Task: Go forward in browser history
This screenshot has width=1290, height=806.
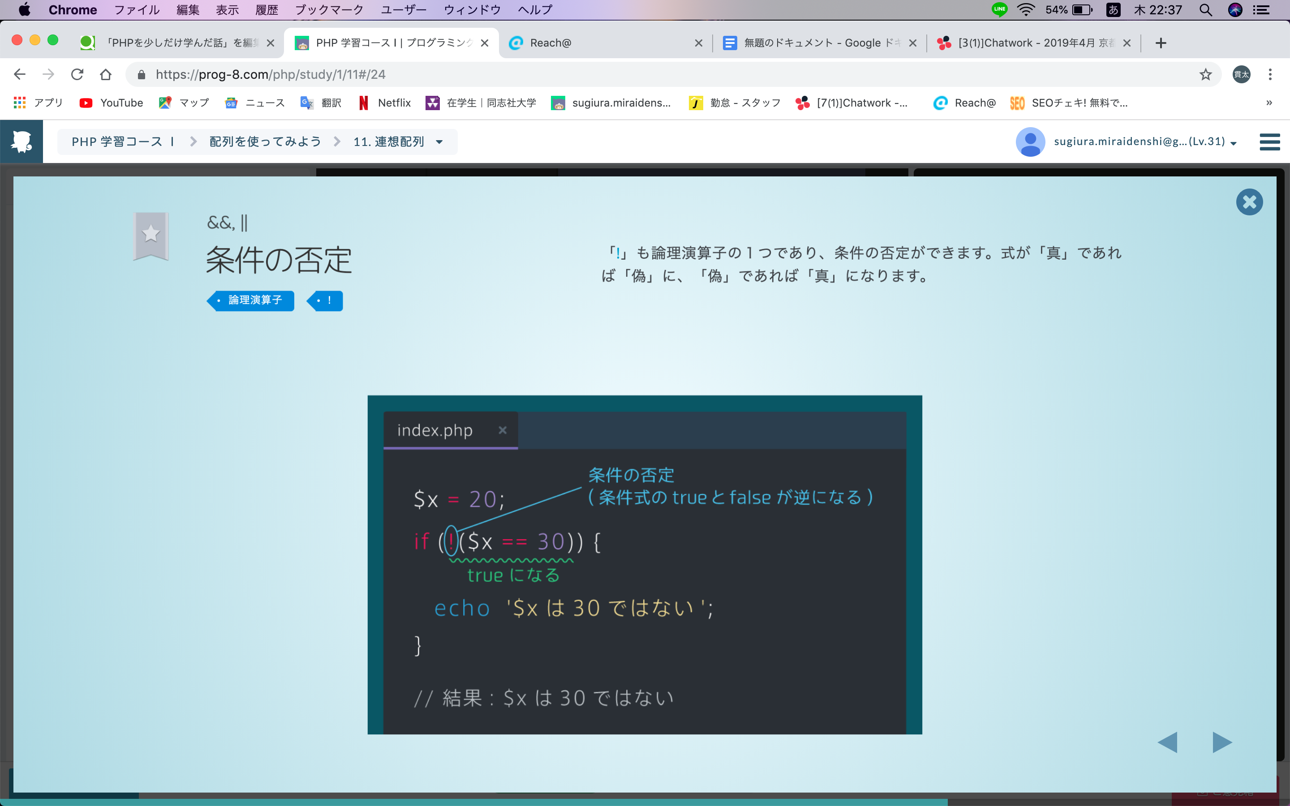Action: (x=48, y=74)
